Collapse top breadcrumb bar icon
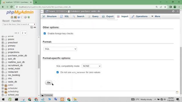Screen dimensions: 182x102 click(x=178, y=11)
